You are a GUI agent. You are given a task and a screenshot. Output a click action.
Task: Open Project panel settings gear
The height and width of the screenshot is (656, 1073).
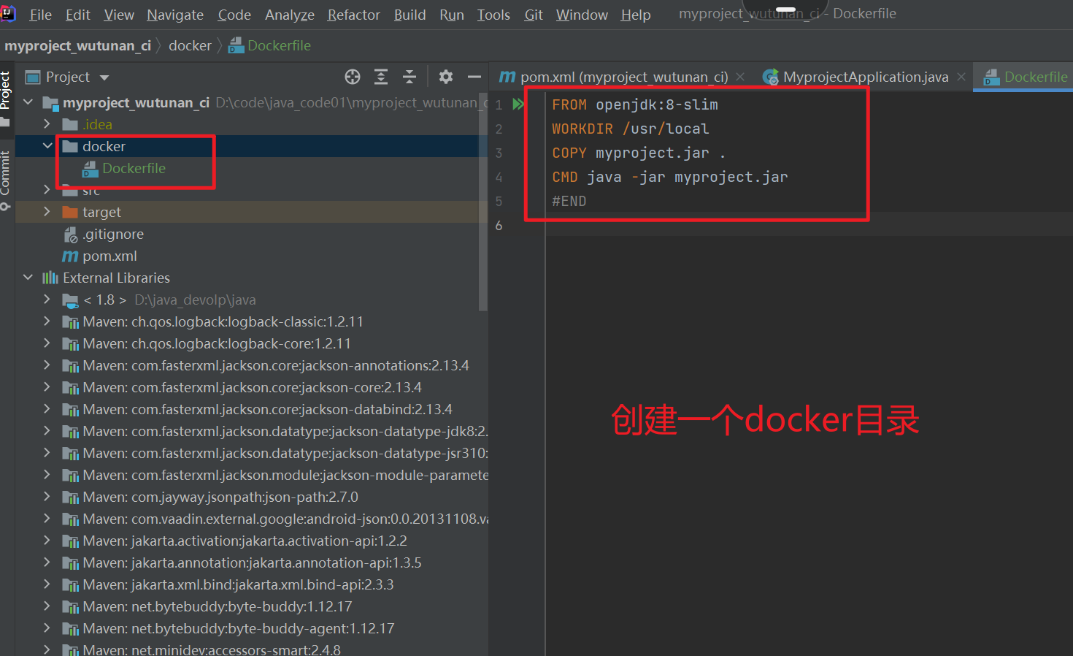point(446,77)
